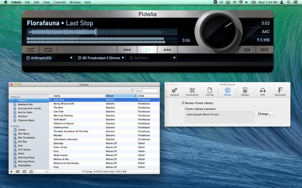Click the add playlist plus button
The height and width of the screenshot is (188, 302).
[x=11, y=171]
